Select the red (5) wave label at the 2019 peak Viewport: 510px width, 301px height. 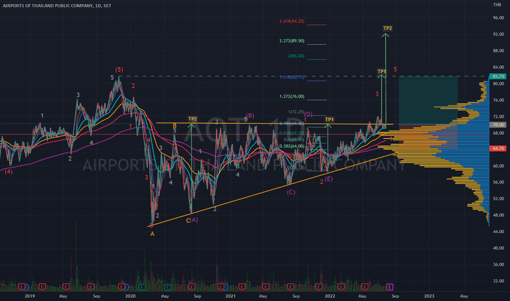coord(119,70)
